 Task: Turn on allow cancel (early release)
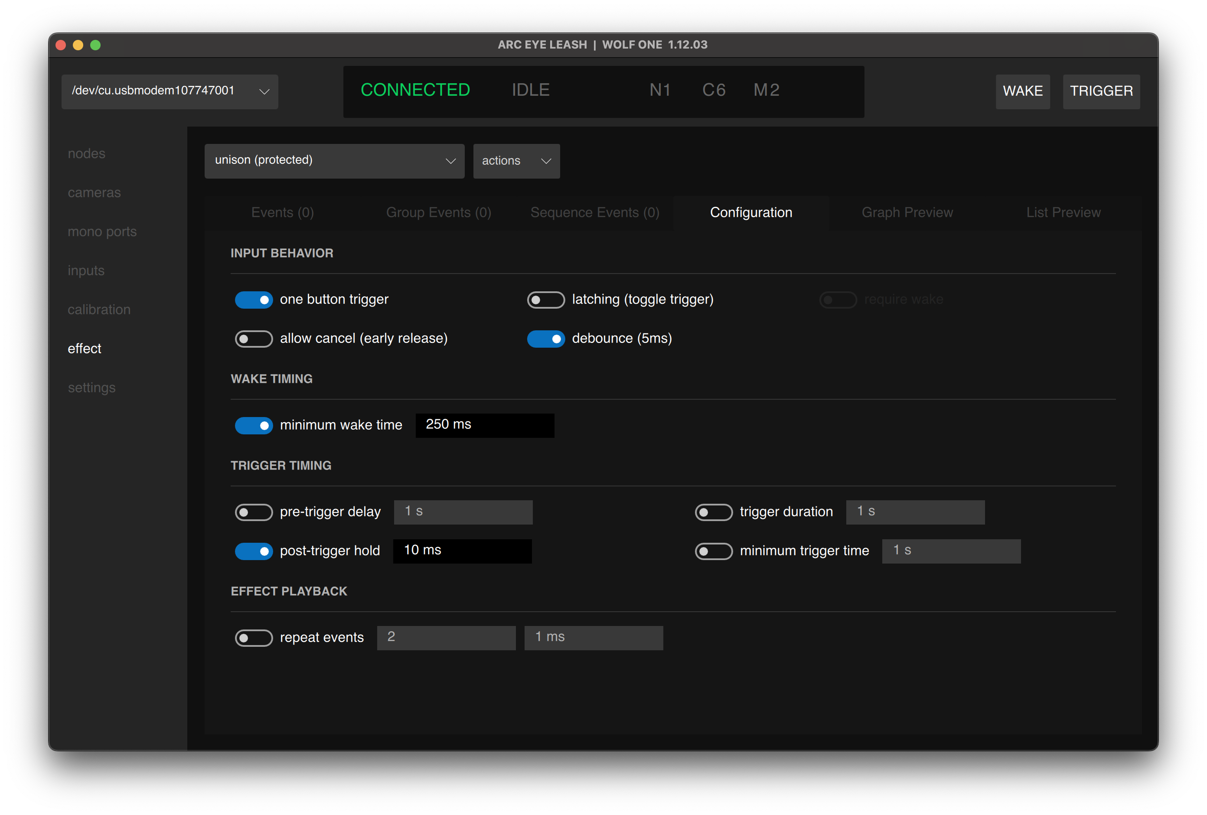click(x=254, y=338)
